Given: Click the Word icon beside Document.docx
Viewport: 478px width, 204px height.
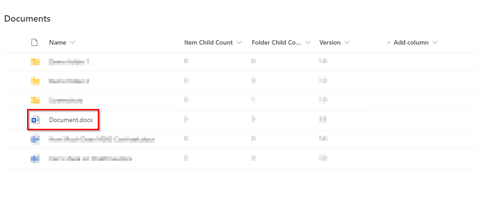Looking at the screenshot, I should click(x=35, y=120).
